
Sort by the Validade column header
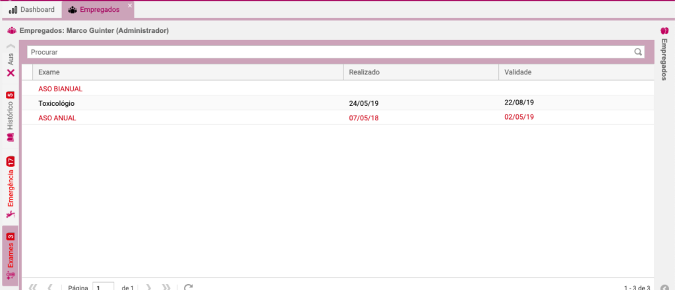(576, 72)
